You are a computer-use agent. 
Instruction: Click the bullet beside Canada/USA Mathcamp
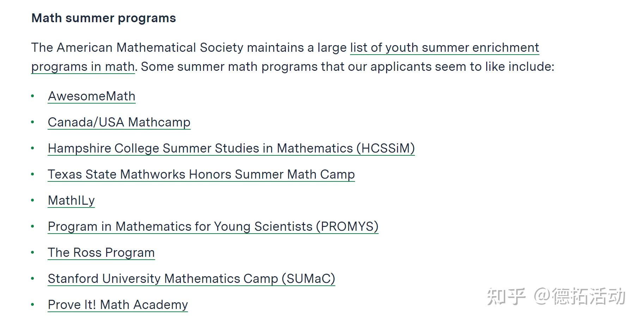point(33,122)
